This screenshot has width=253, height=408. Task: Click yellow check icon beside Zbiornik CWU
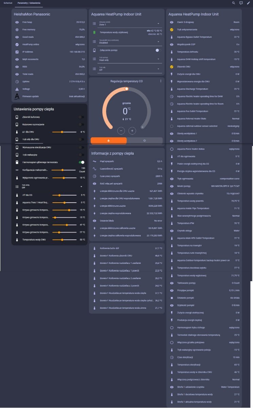click(172, 67)
